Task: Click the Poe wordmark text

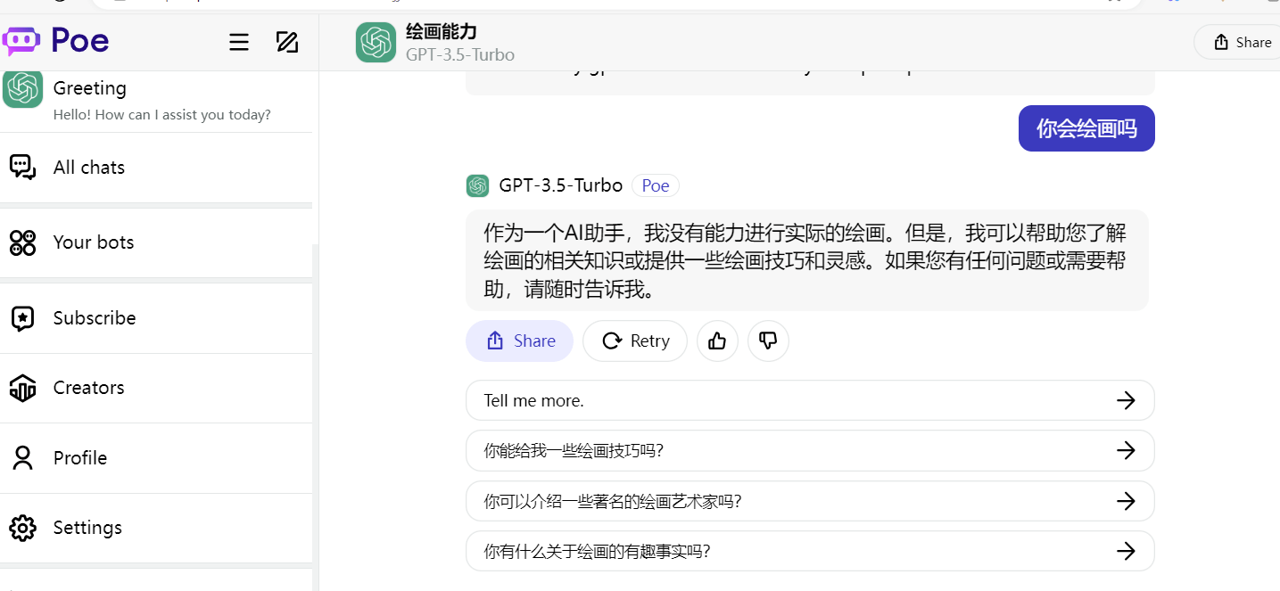Action: [80, 40]
